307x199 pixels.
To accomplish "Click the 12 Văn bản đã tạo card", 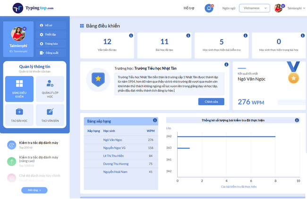I will tap(107, 46).
